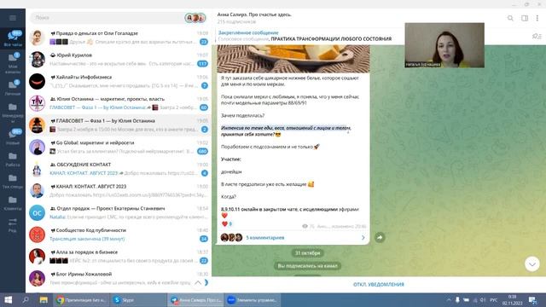Image resolution: width=546 pixels, height=307 pixels.
Task: Click the Ред. edit folders icon
Action: click(13, 225)
